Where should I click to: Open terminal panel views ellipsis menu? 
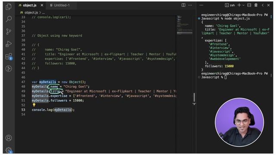pos(201,5)
